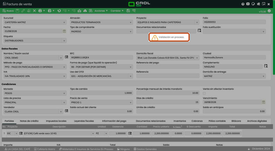Expand the Moneda dropdown
The image size is (275, 151).
(64, 93)
